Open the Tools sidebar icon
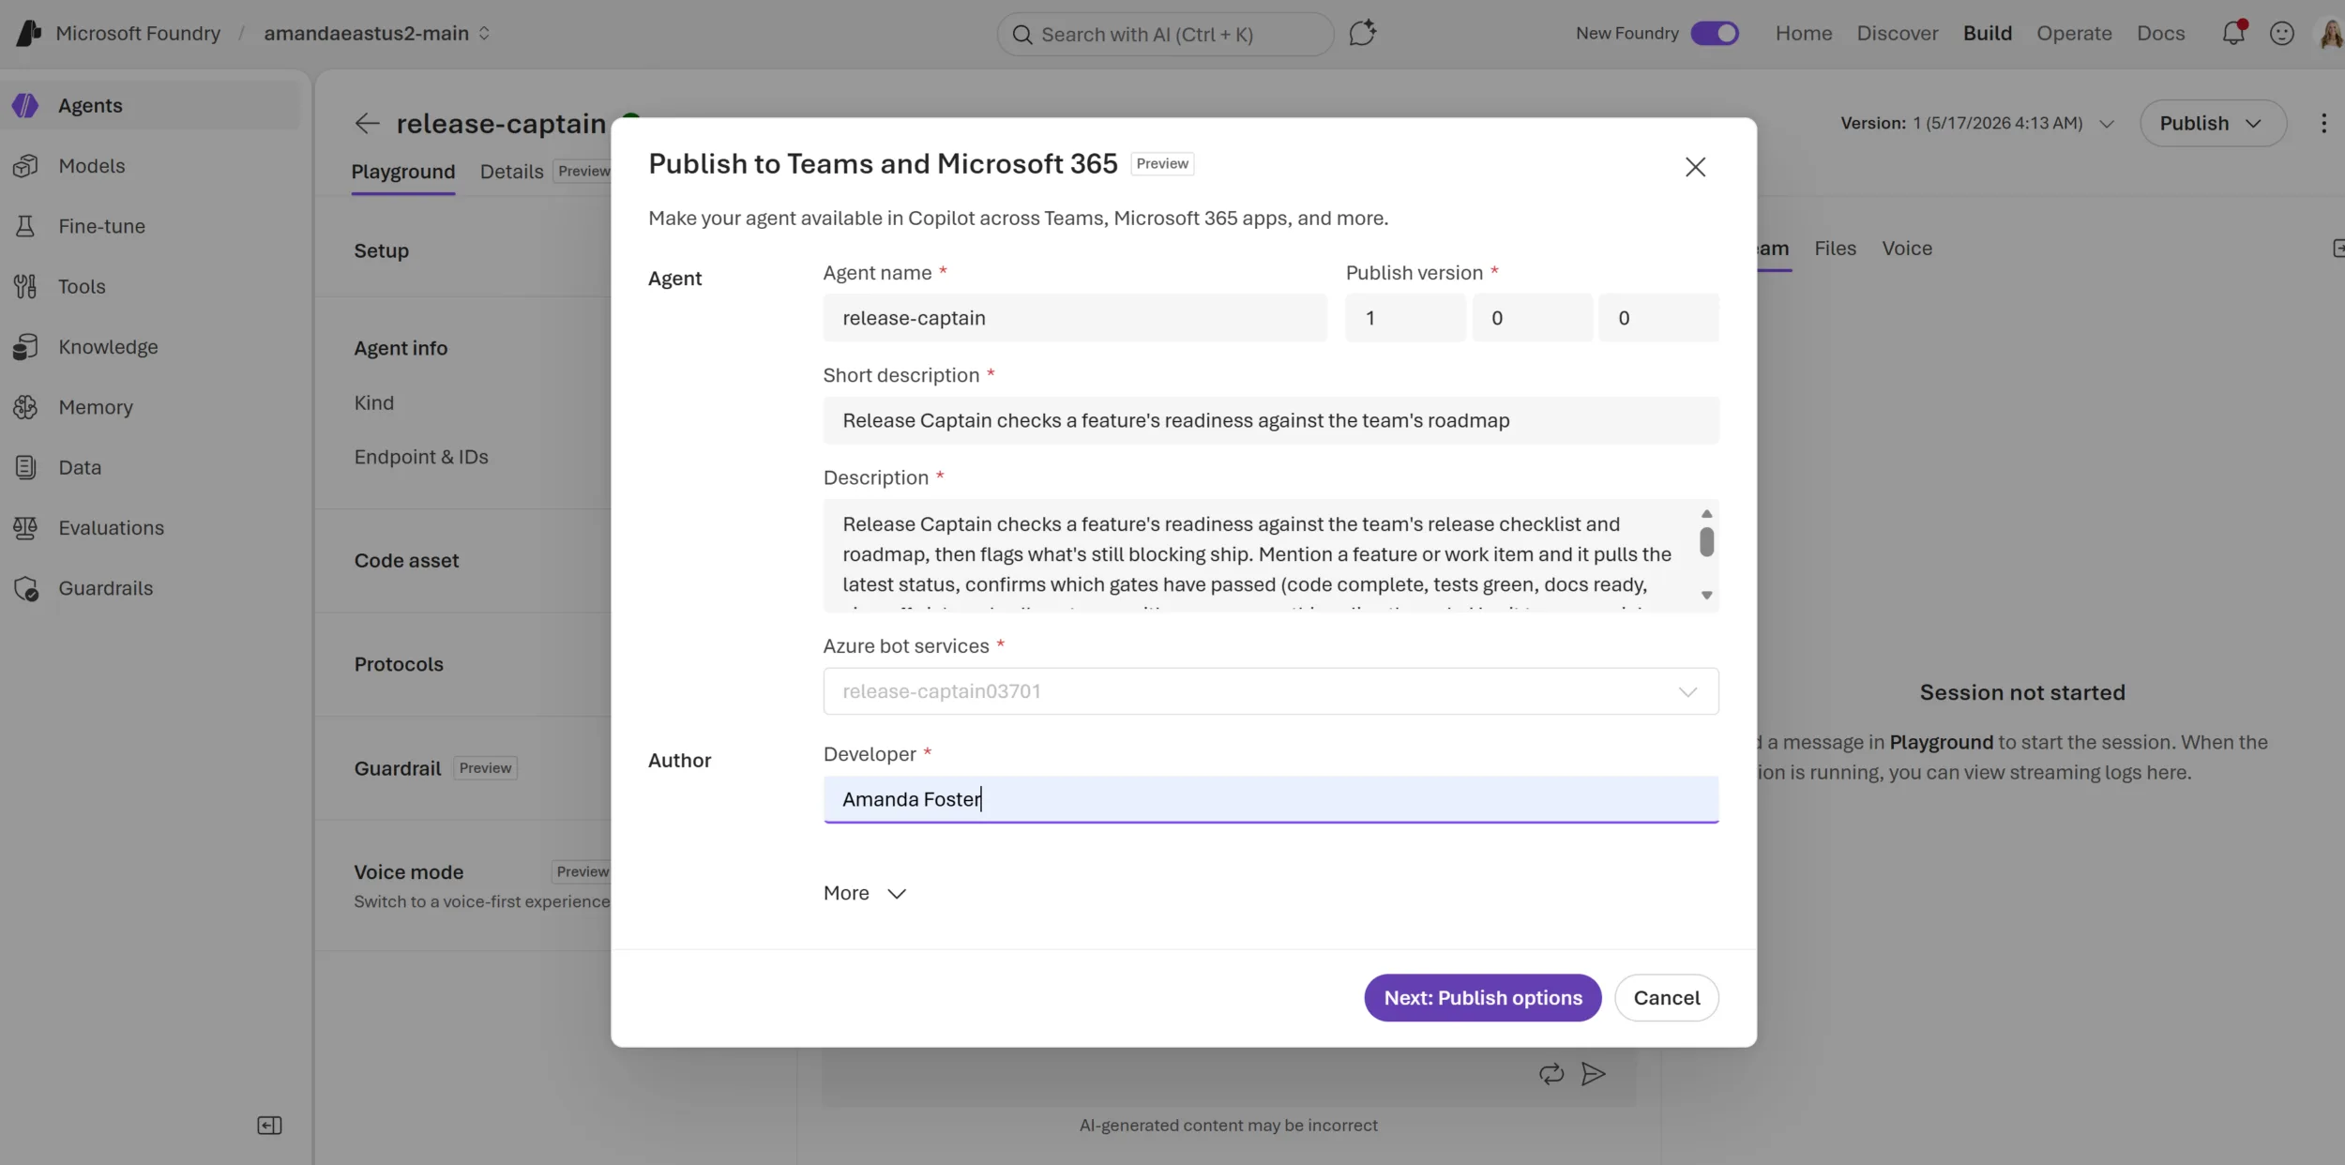The image size is (2345, 1165). [x=25, y=286]
